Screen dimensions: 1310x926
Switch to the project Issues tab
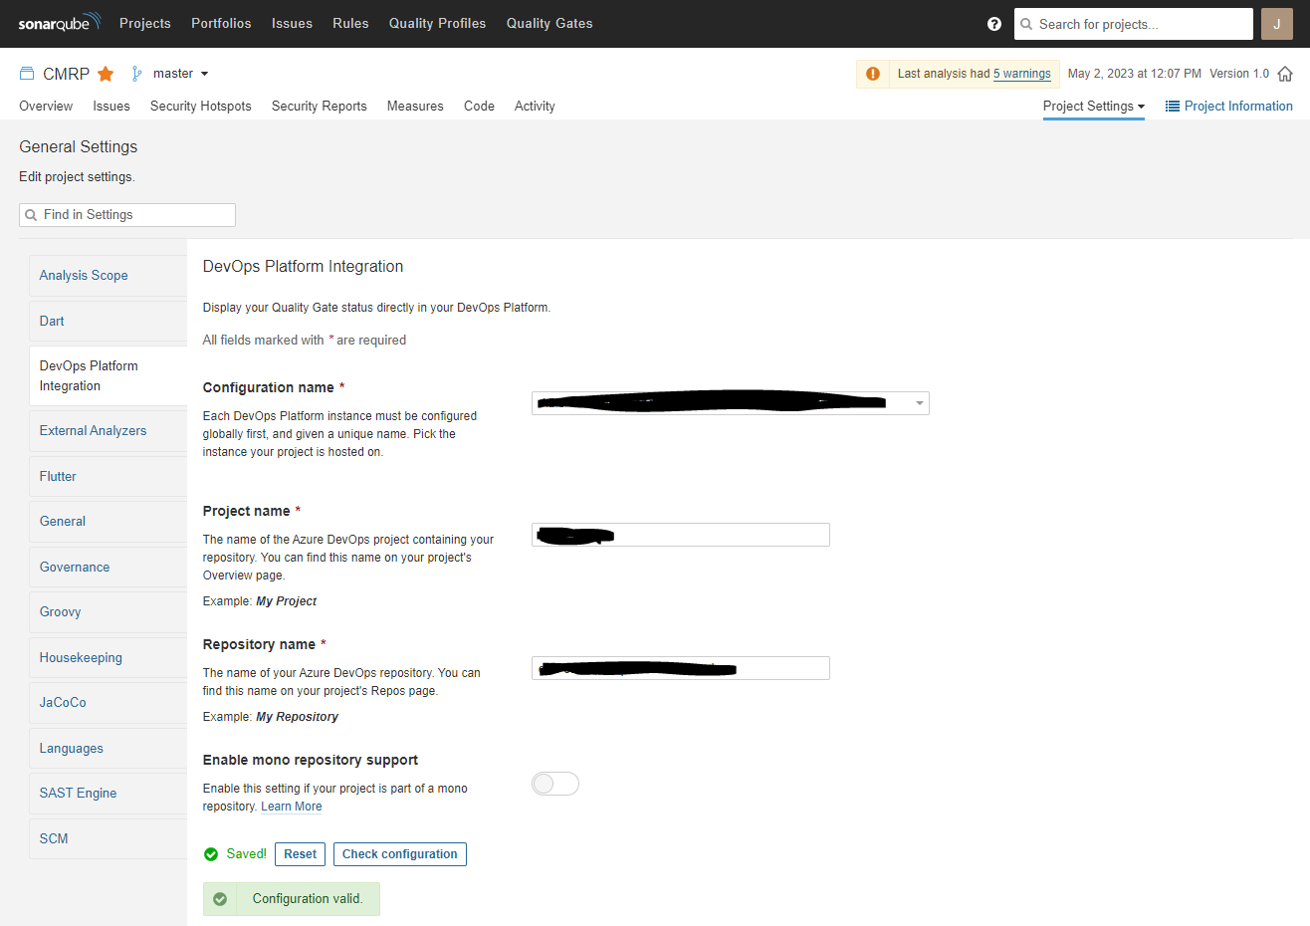pos(111,106)
